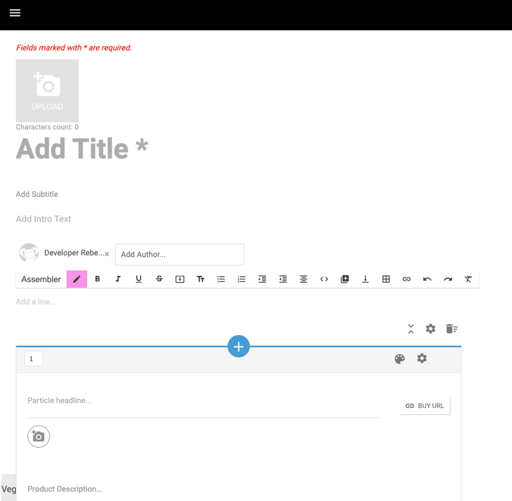This screenshot has height=501, width=512.
Task: Open the particle color palette
Action: (400, 359)
